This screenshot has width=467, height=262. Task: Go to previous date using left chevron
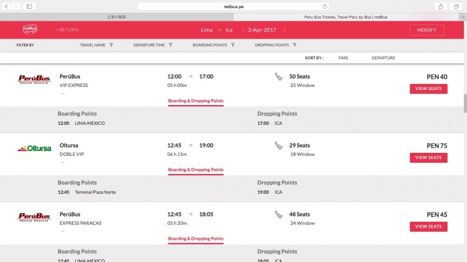[x=243, y=30]
